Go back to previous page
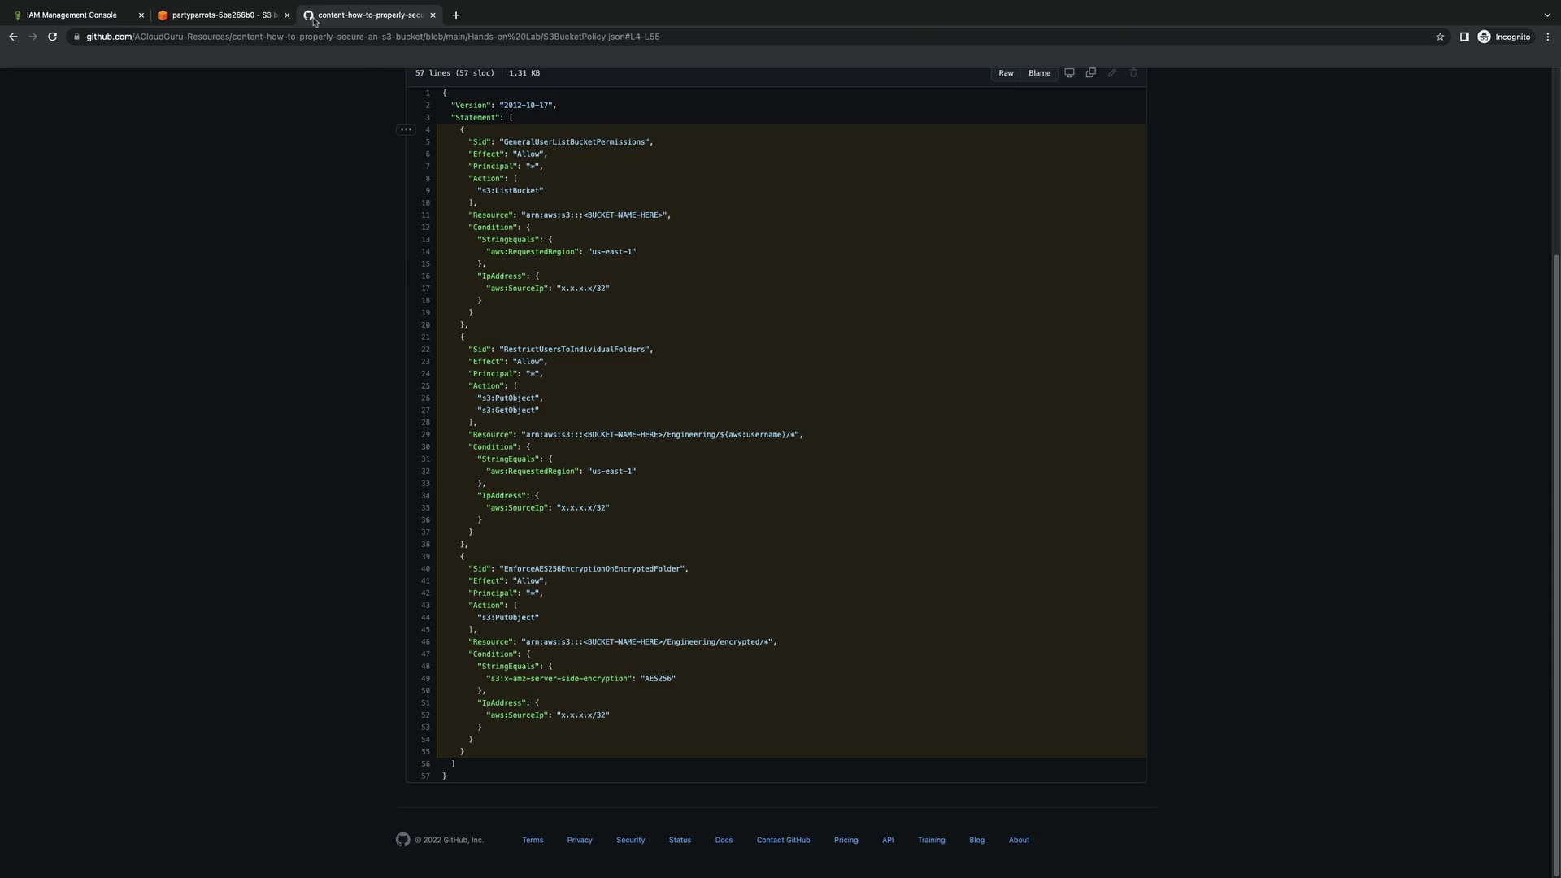 coord(13,37)
